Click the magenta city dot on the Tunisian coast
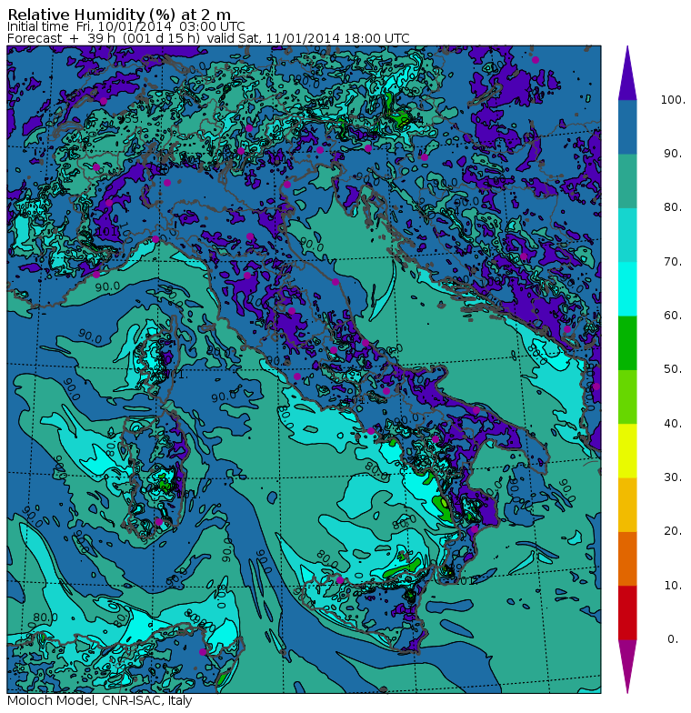 tap(203, 652)
